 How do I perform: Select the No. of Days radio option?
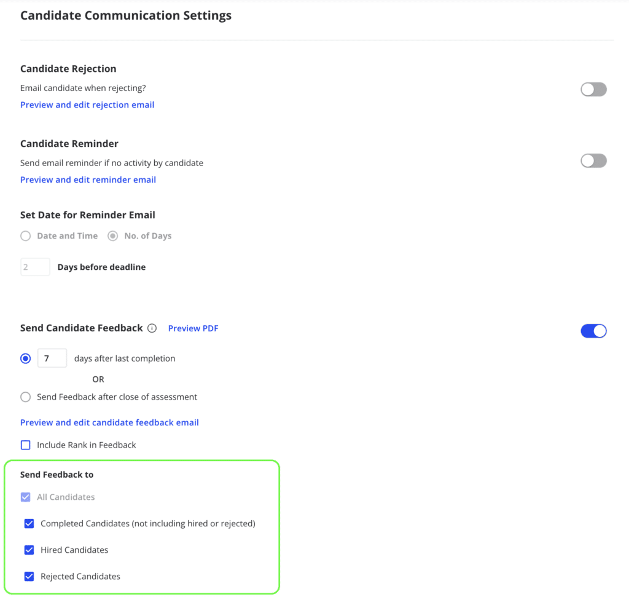(113, 236)
